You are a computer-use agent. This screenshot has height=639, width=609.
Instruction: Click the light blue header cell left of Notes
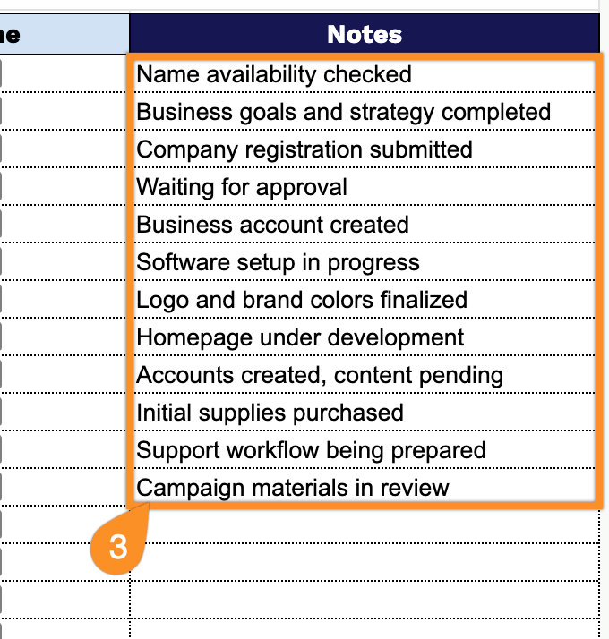click(x=64, y=34)
